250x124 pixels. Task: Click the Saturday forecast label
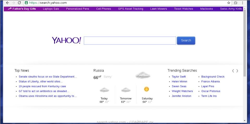point(147,99)
